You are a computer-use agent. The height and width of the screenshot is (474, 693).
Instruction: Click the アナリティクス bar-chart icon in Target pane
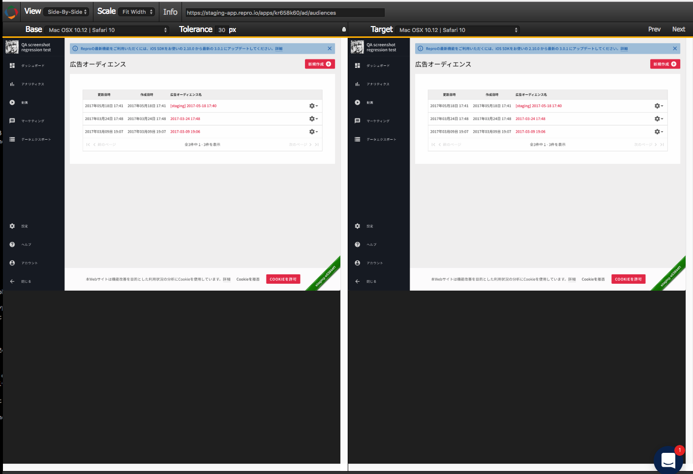tap(358, 84)
